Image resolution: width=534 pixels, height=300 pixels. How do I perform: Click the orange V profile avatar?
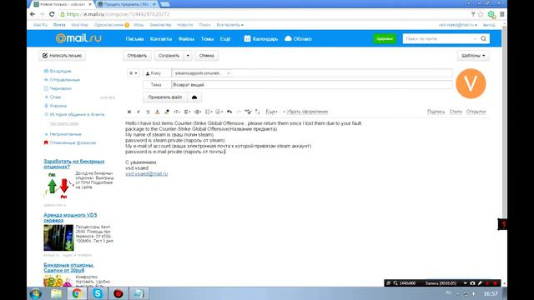pos(471,83)
